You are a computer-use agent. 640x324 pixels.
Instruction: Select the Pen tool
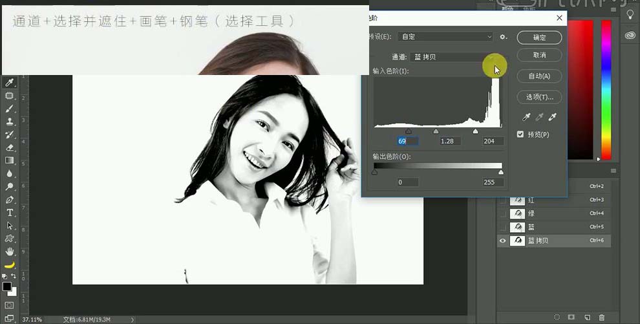(9, 200)
